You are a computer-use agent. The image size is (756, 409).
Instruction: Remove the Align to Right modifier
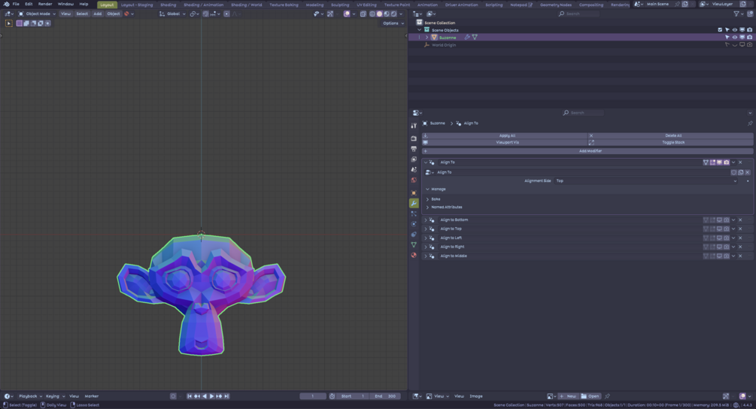coord(740,247)
